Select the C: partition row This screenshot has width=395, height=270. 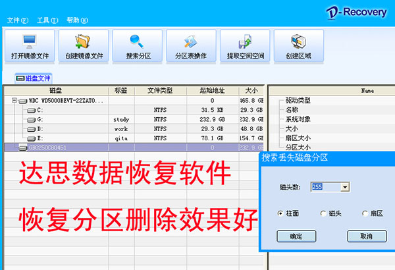(x=134, y=110)
